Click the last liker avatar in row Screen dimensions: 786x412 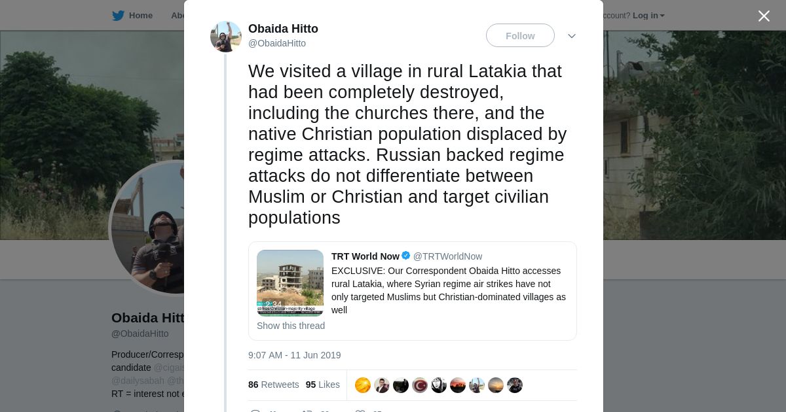pos(515,385)
